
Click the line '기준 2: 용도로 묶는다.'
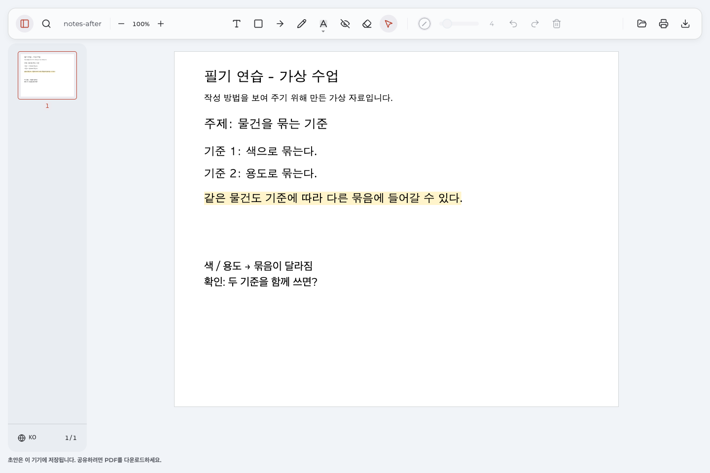pos(260,173)
